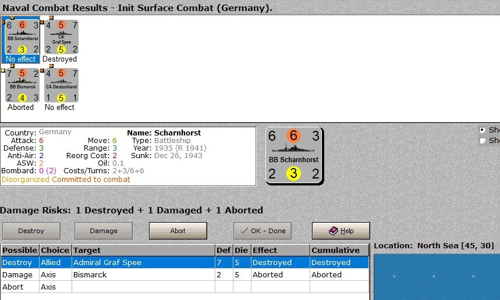This screenshot has height=300, width=500.
Task: Click the Aborted label under Bismarck counter
Action: pyautogui.click(x=21, y=108)
